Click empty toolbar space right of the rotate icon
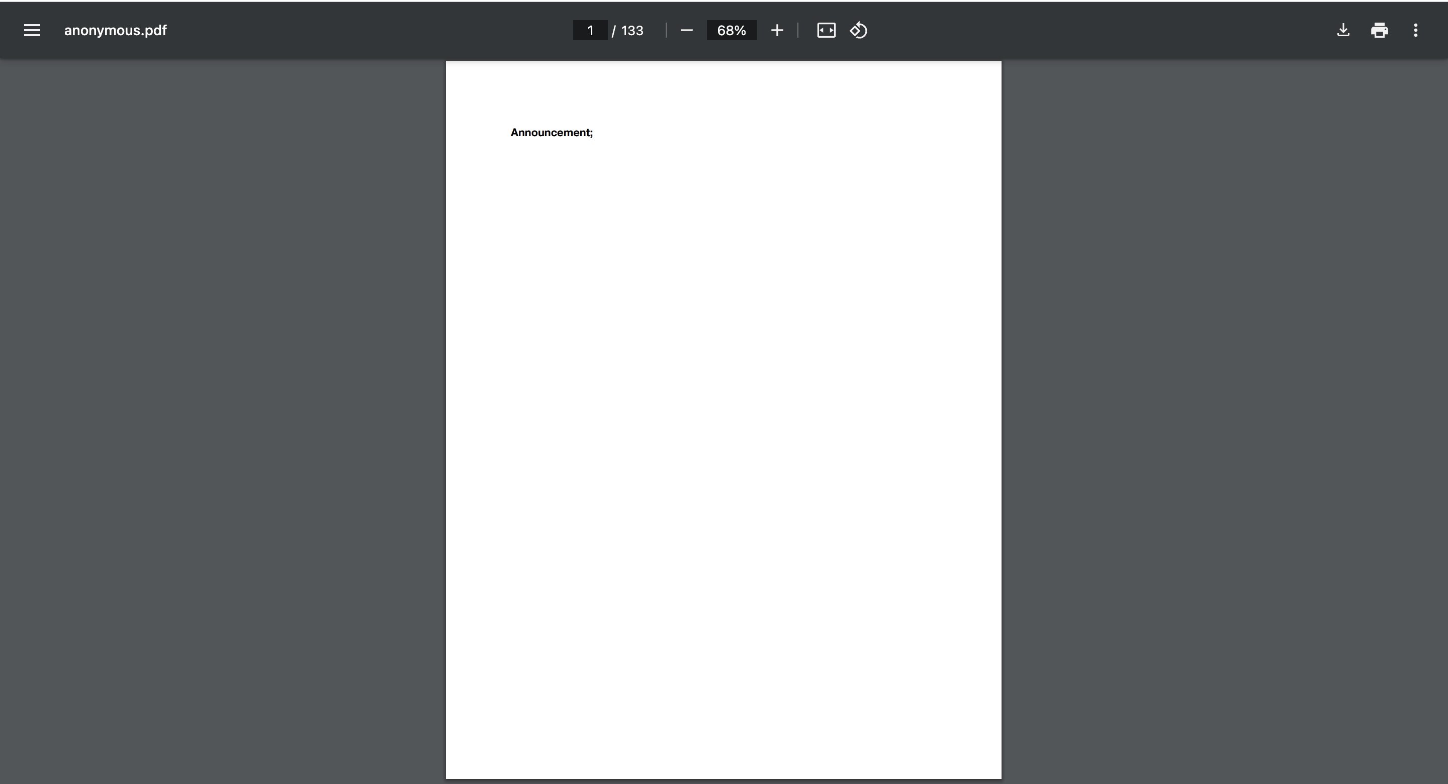 pyautogui.click(x=1068, y=30)
